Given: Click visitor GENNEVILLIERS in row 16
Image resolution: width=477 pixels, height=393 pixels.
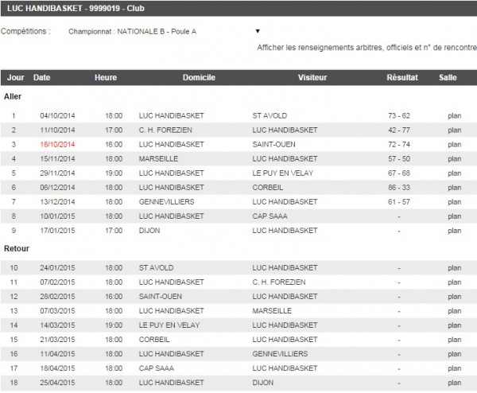Looking at the screenshot, I should [280, 354].
